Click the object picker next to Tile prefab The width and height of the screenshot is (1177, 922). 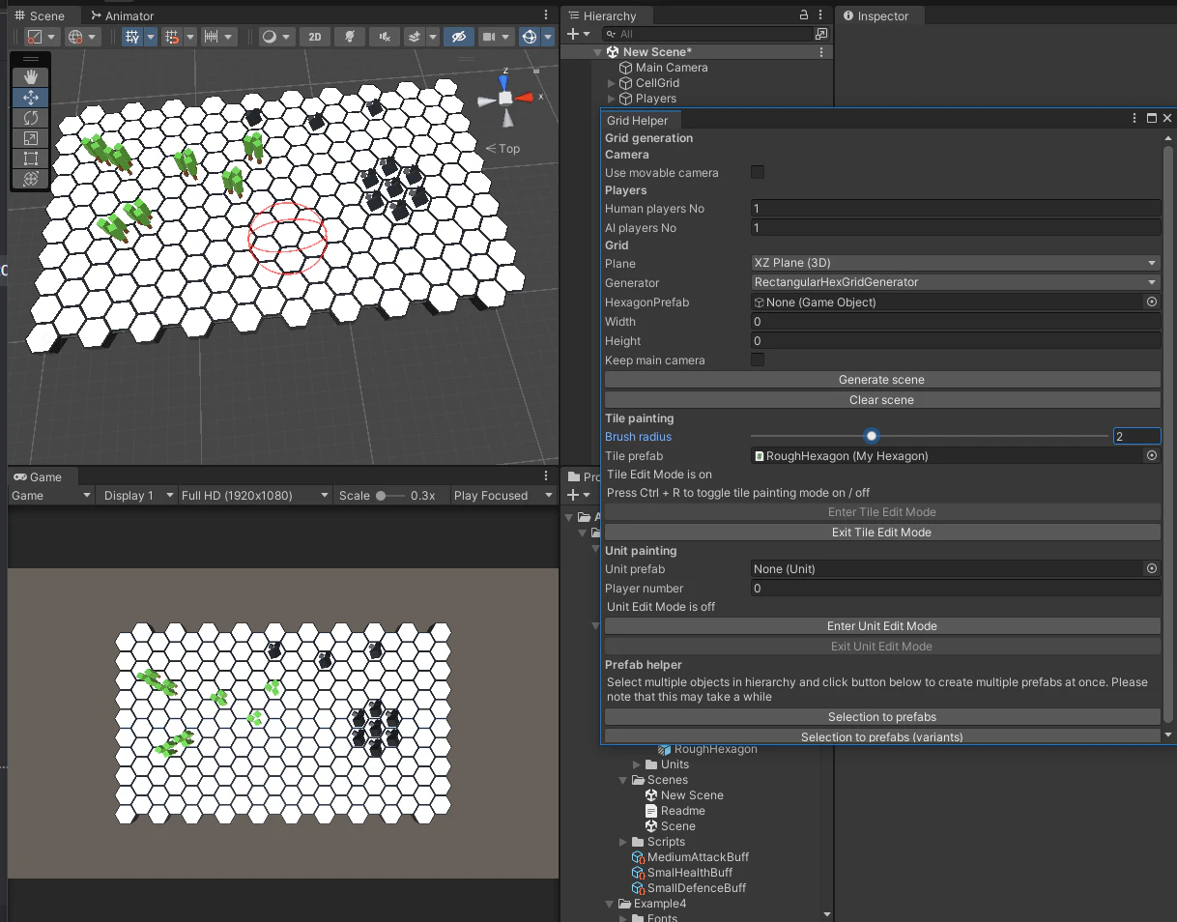1152,455
